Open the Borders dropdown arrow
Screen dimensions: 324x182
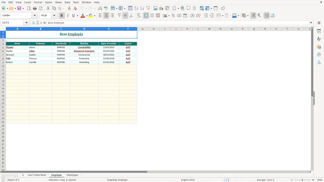222,16
